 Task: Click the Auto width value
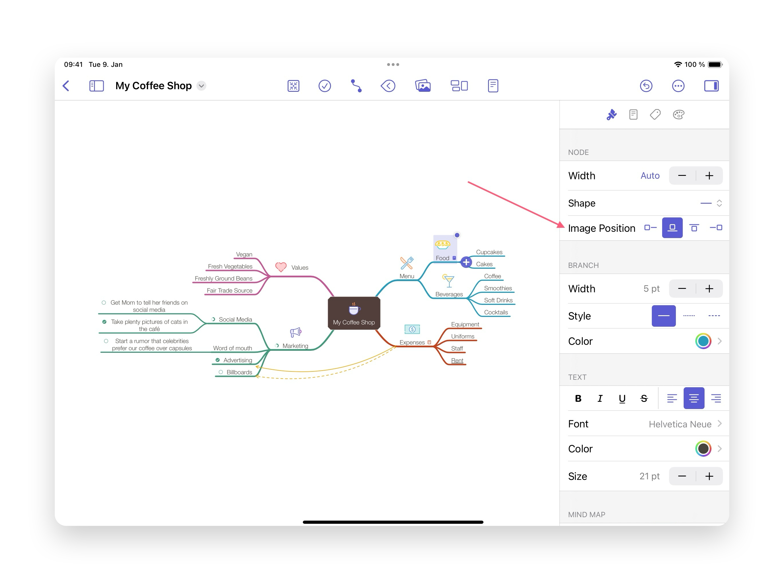click(650, 176)
